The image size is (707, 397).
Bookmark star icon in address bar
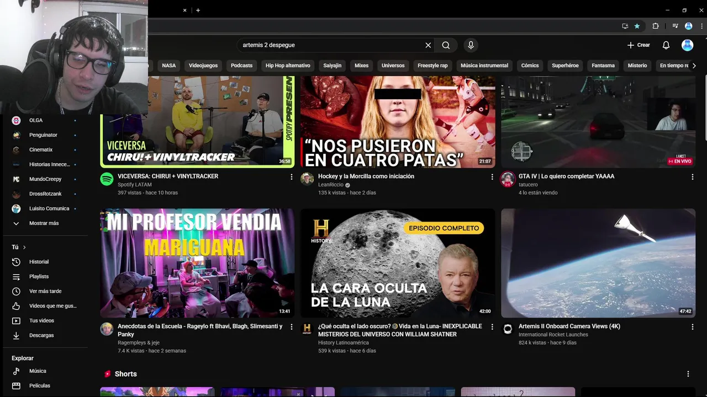pyautogui.click(x=637, y=26)
